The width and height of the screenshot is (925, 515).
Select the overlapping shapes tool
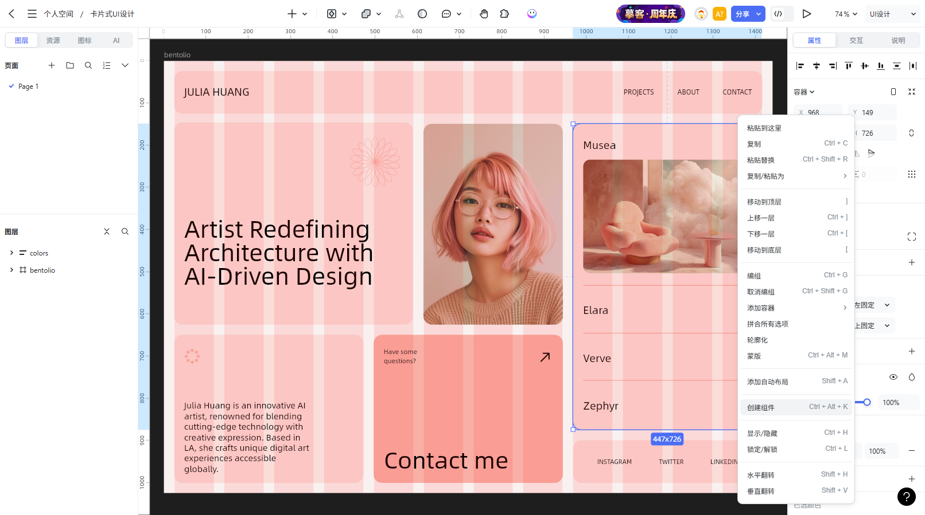pyautogui.click(x=366, y=14)
